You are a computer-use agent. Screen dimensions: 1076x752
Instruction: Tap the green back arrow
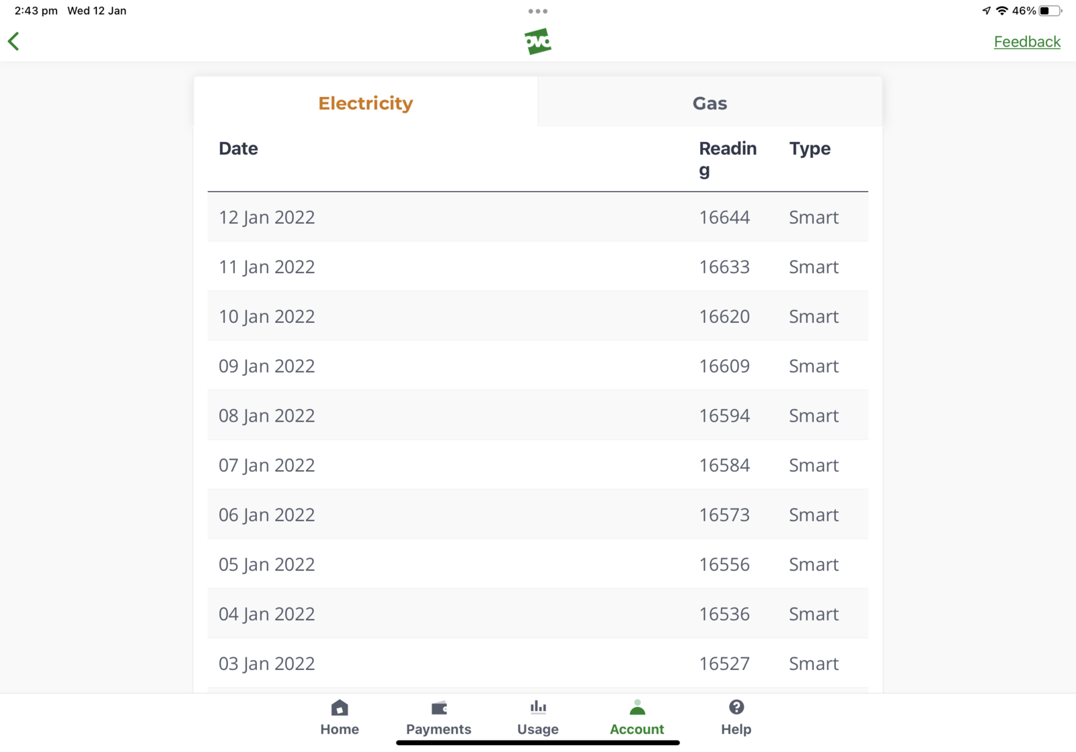coord(14,41)
